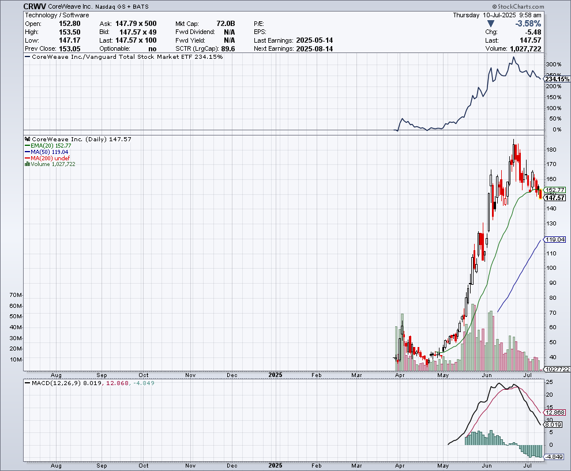Click the 2025 label on MACD time axis
Viewport: 571px width, 471px height.
pyautogui.click(x=275, y=466)
